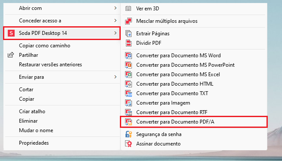Click the Extrair Páginas icon
282x161 pixels.
coord(128,34)
